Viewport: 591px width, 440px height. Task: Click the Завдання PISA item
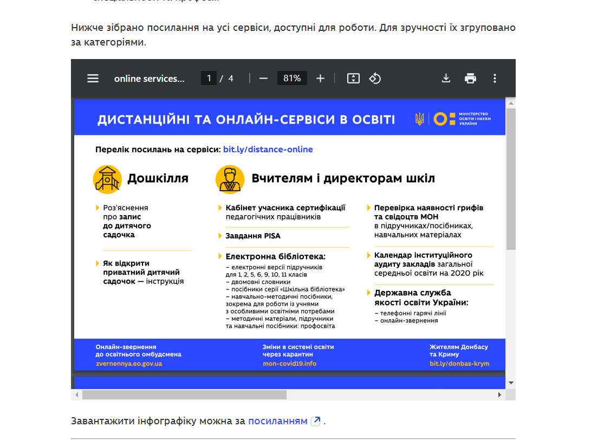(x=253, y=236)
